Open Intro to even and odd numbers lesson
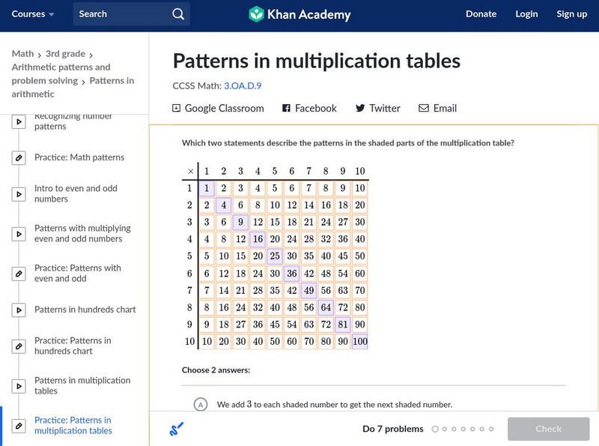This screenshot has height=446, width=599. [x=76, y=194]
